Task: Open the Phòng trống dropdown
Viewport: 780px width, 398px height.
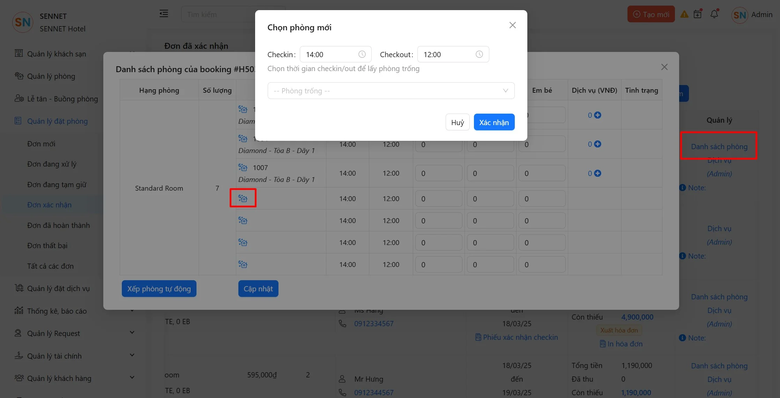Action: point(391,91)
